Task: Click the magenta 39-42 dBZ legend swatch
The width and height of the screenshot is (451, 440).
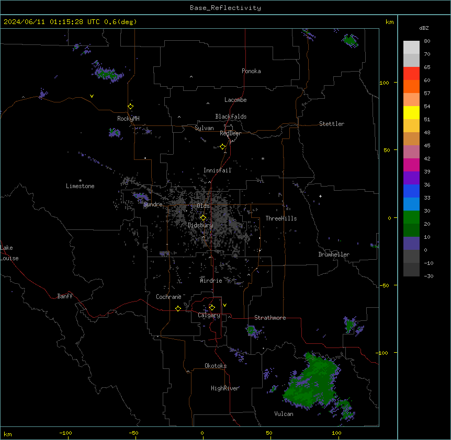Action: (411, 165)
